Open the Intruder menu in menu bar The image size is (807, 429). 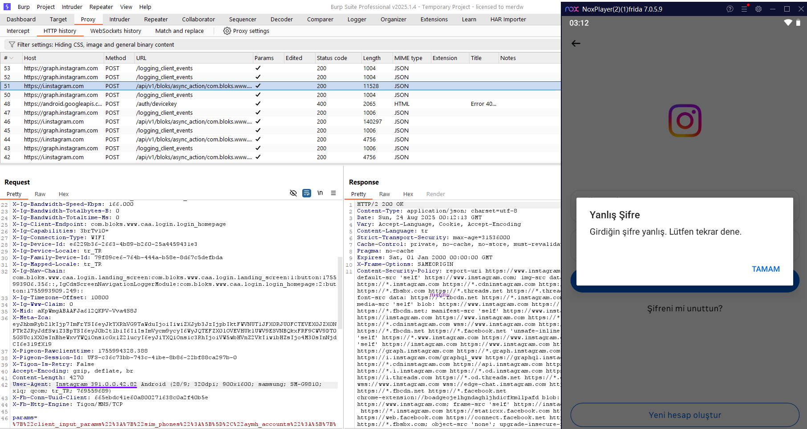tap(72, 7)
